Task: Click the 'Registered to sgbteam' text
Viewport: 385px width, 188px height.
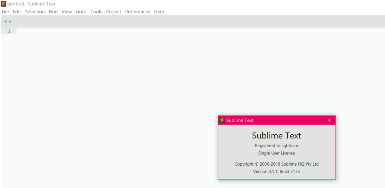Action: [277, 146]
